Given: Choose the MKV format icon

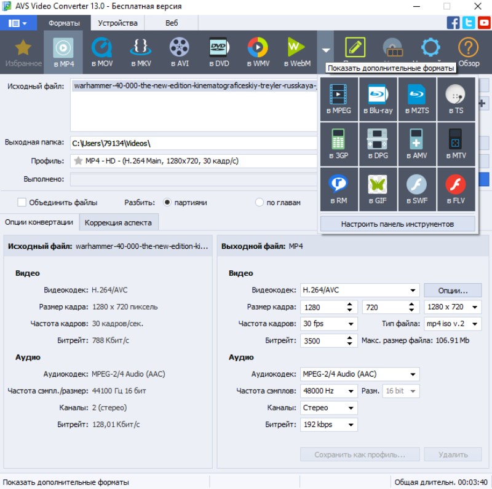Looking at the screenshot, I should [141, 53].
